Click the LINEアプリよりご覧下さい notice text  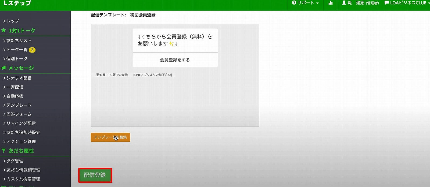(153, 75)
